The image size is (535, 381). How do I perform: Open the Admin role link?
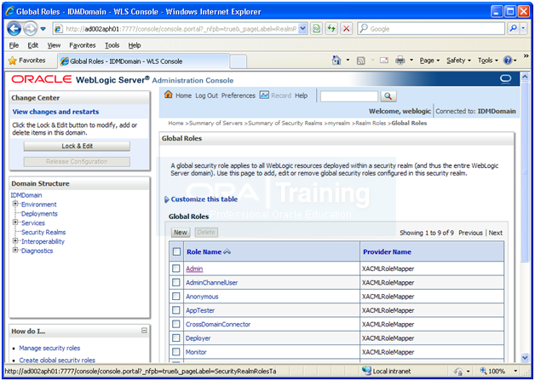click(x=194, y=269)
